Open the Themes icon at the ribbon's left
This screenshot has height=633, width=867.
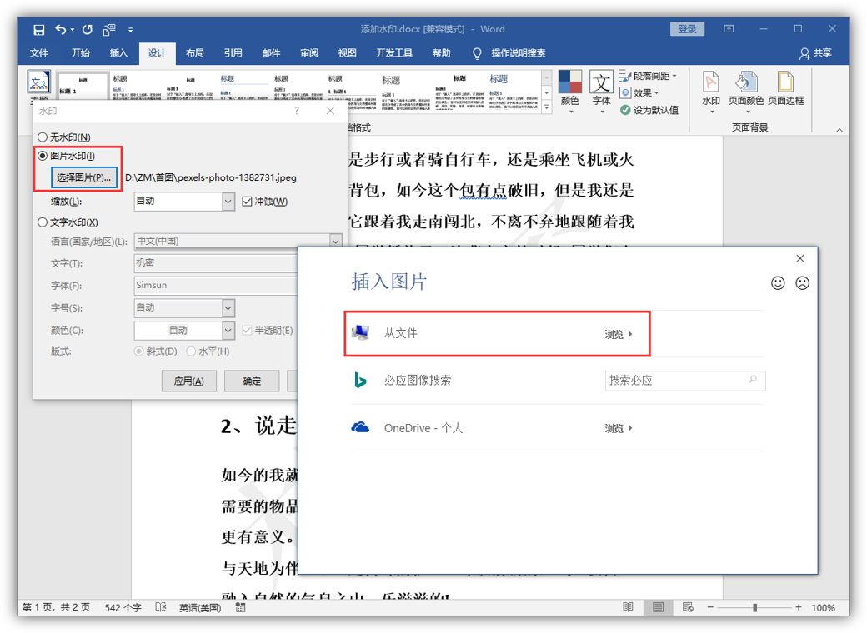38,82
